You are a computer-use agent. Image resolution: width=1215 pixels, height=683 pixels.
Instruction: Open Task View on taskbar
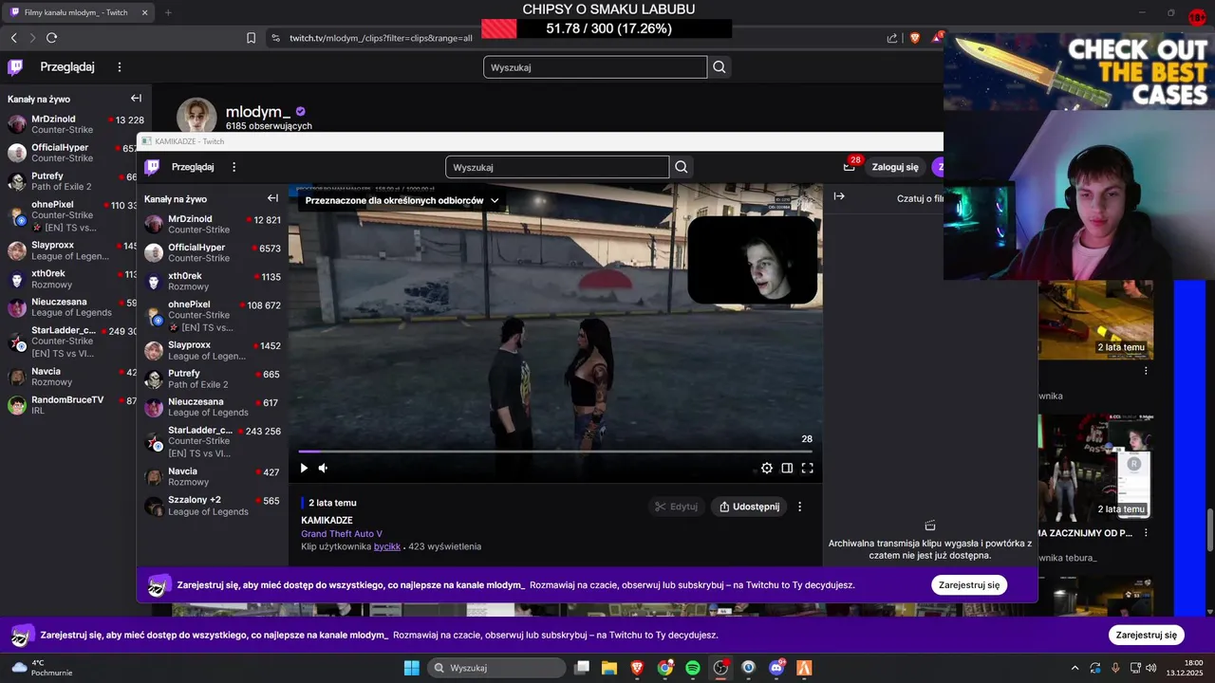tap(582, 668)
